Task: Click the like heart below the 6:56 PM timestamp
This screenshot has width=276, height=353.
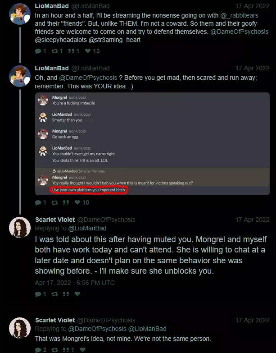Action: coord(77,294)
